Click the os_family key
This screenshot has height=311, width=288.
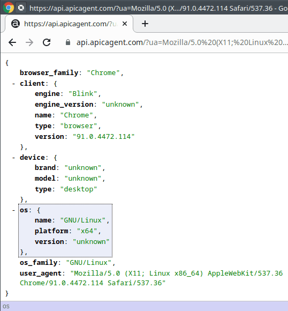coord(39,263)
